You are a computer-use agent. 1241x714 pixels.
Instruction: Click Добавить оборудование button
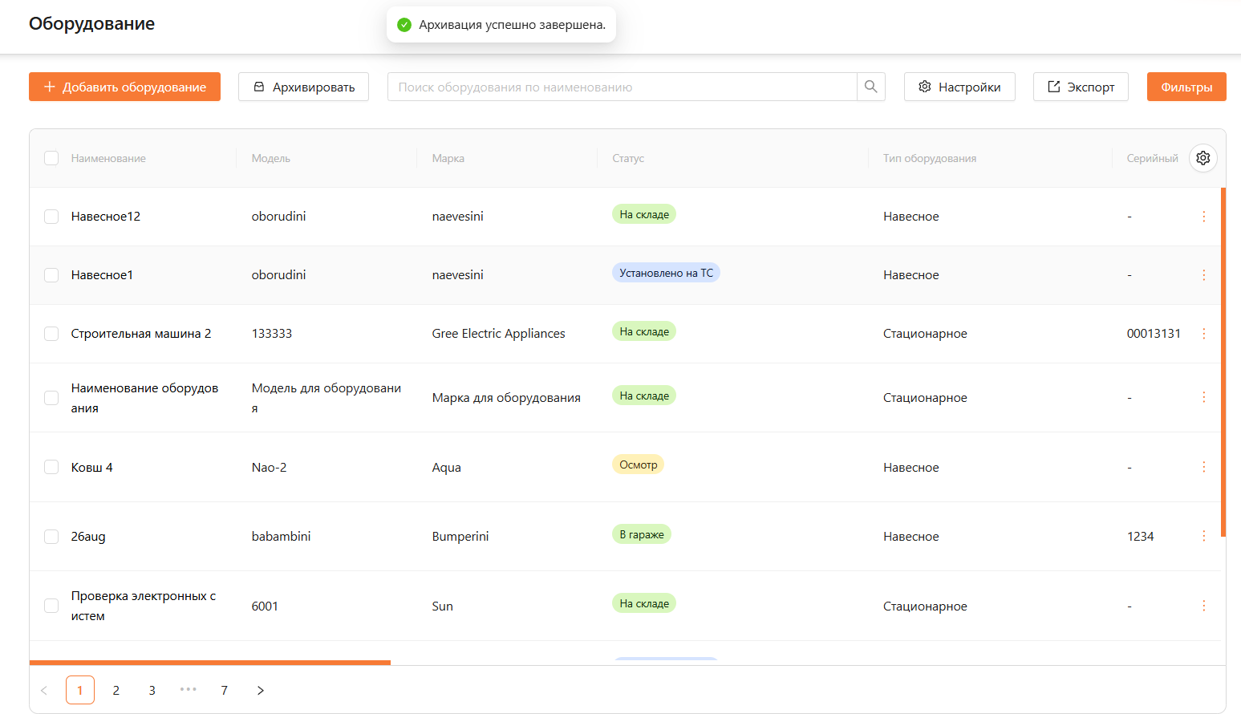point(124,87)
